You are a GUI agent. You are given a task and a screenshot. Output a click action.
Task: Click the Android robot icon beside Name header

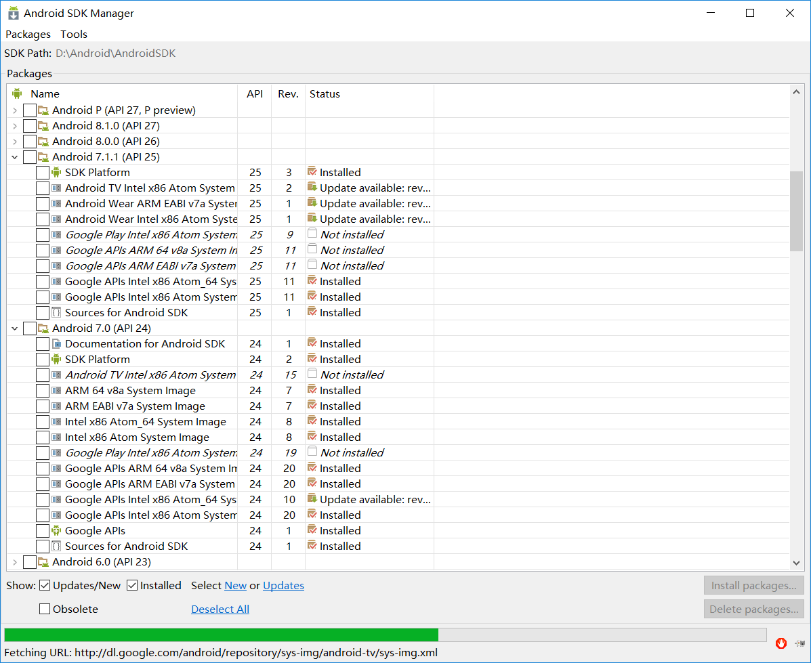17,93
